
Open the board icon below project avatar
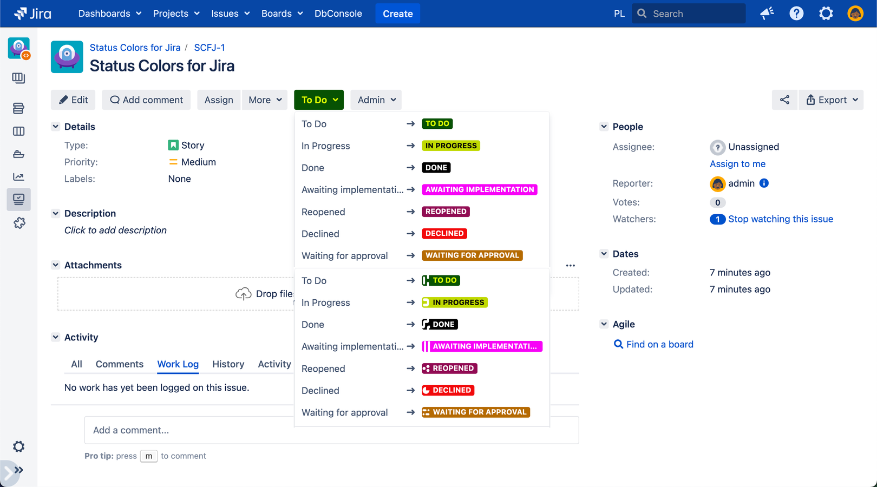[18, 78]
